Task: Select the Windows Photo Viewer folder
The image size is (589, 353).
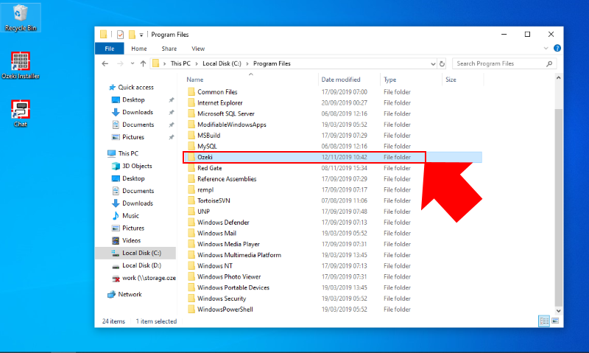Action: tap(229, 276)
